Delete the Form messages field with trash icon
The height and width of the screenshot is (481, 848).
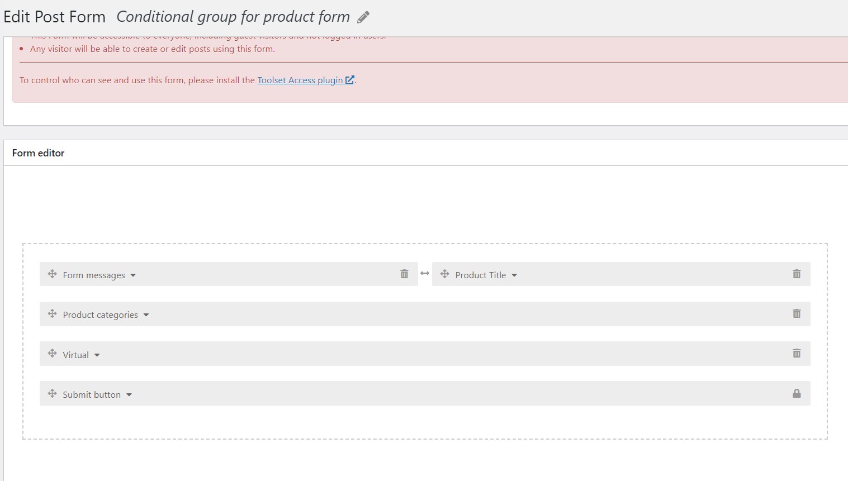tap(404, 274)
